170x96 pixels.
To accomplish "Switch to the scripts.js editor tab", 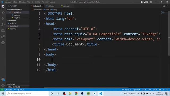I will 66,6.
